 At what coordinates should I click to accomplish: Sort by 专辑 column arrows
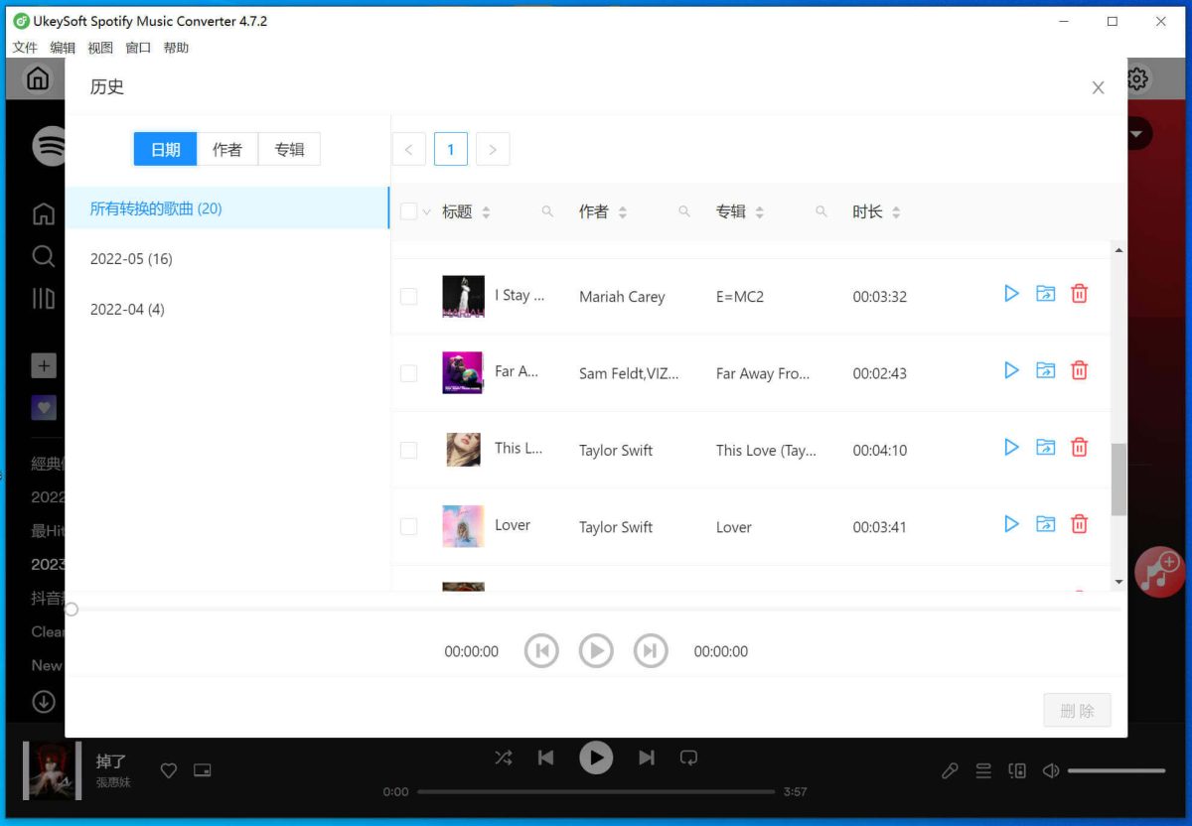[760, 212]
